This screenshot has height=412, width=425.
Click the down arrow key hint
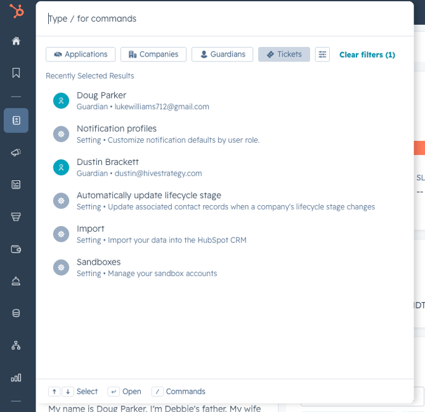(x=68, y=392)
